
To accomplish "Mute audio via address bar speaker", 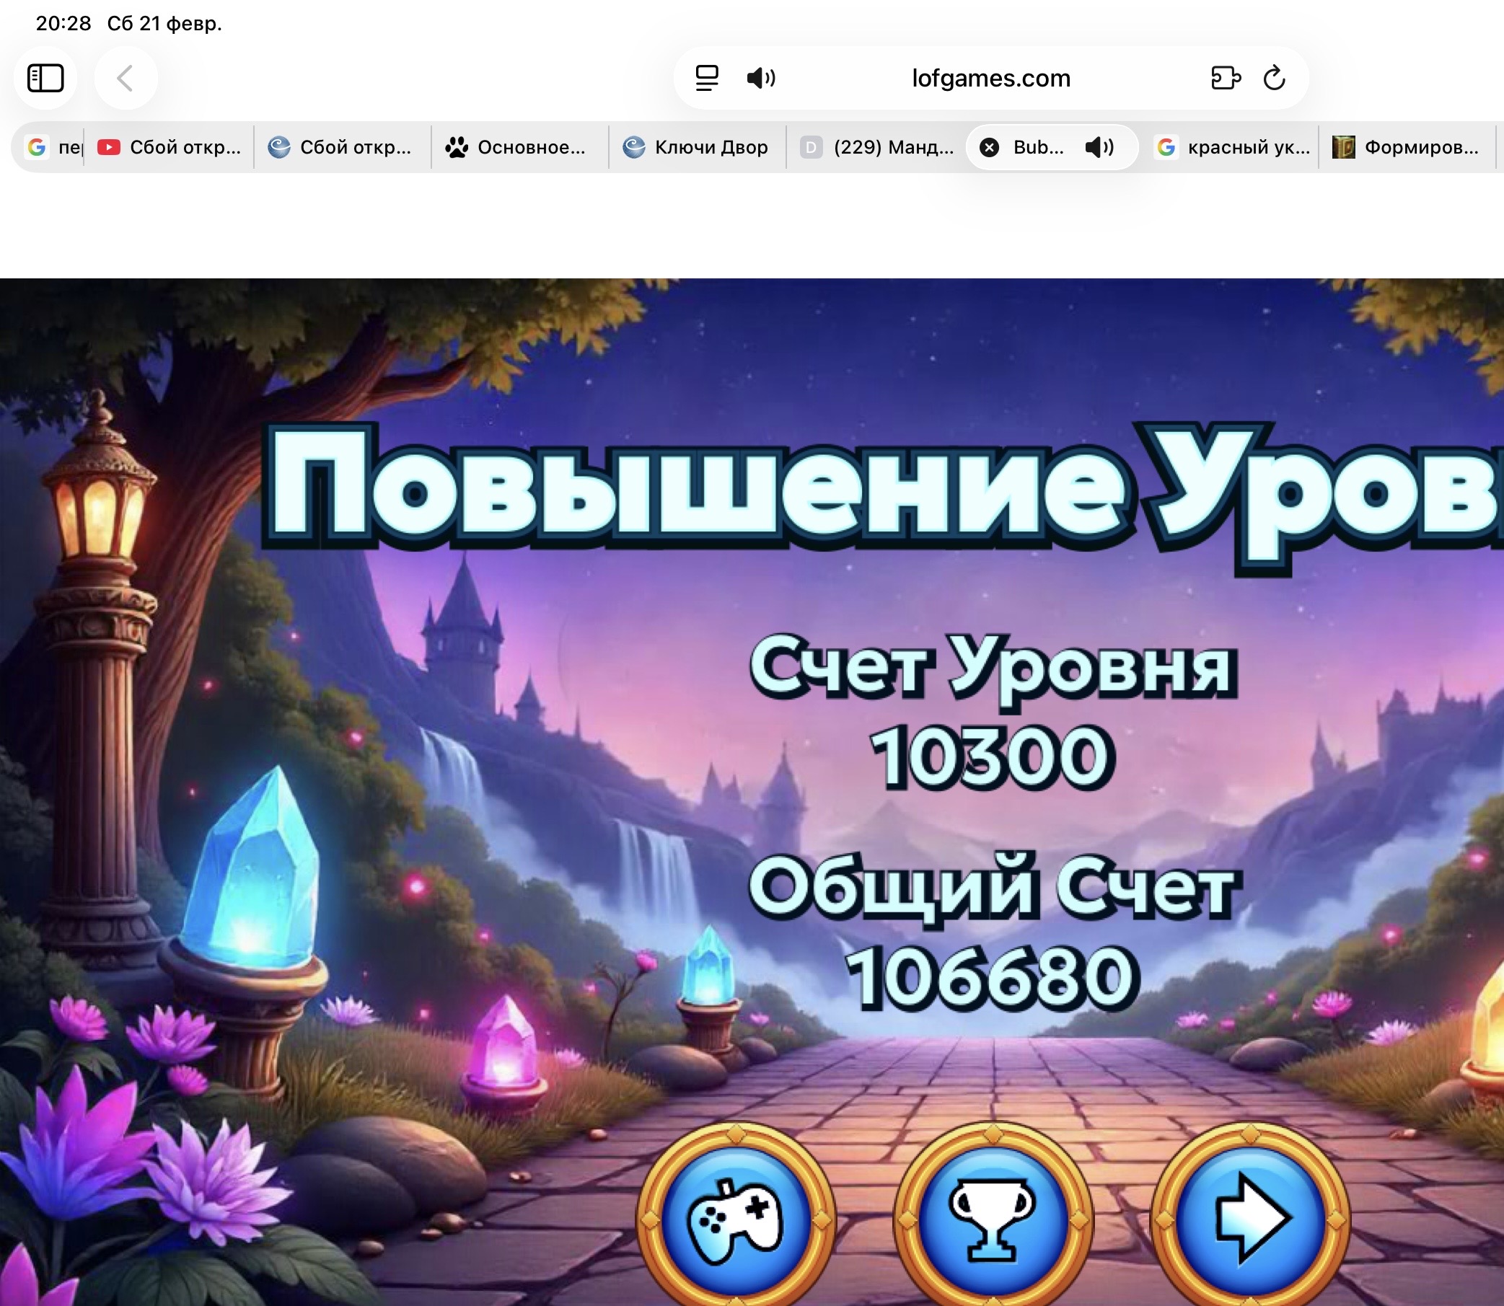I will click(x=760, y=78).
